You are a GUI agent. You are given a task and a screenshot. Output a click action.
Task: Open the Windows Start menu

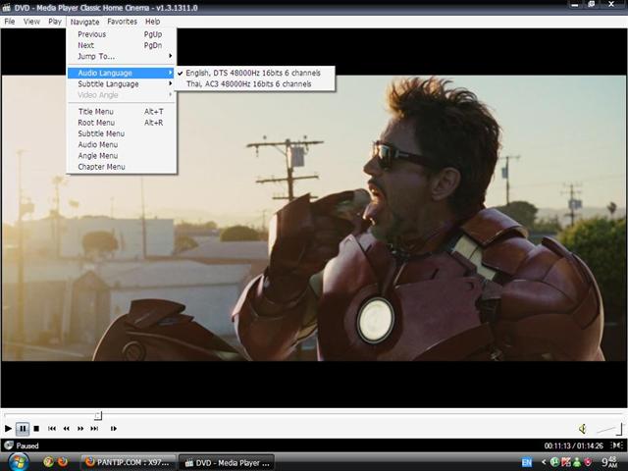pyautogui.click(x=18, y=462)
